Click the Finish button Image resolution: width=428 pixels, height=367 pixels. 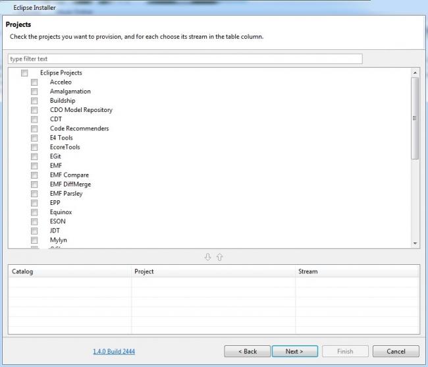click(345, 351)
